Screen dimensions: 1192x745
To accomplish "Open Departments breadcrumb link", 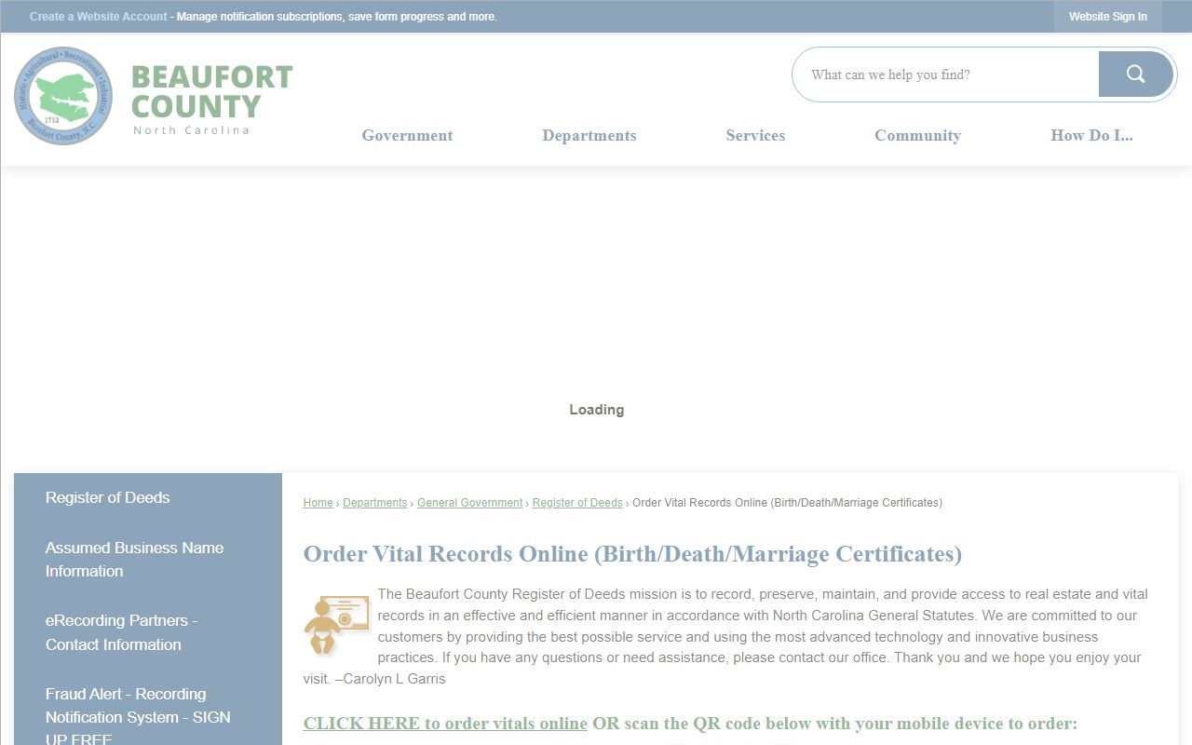I will [374, 503].
